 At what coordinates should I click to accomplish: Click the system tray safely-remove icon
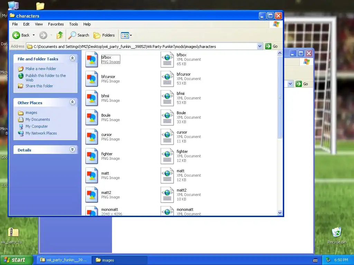pos(328,260)
